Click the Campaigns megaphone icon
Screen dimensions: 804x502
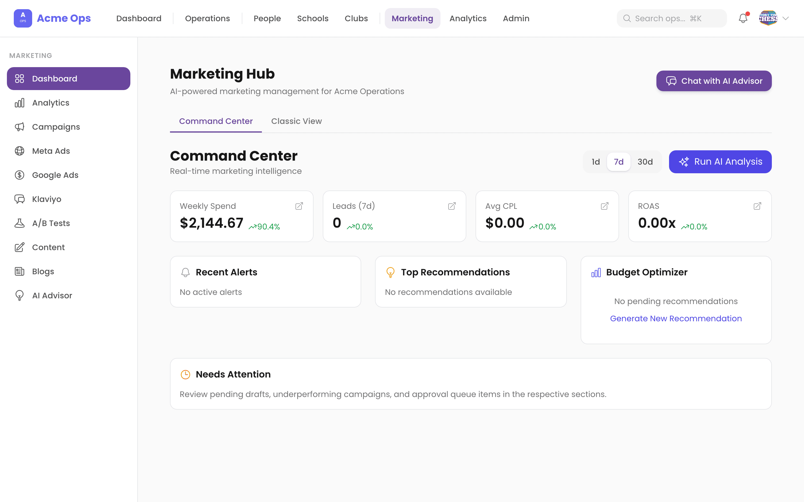(x=20, y=127)
